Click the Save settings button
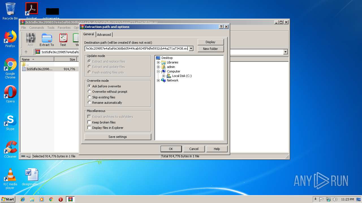 coord(118,137)
